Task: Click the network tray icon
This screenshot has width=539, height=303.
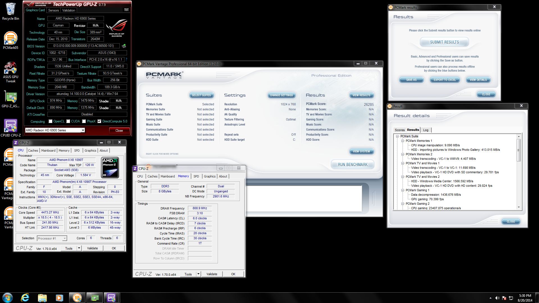Action: 511,298
